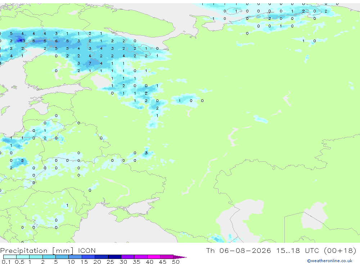
Task: Open the weatheronline.co.uk copyright link
Action: 330,261
